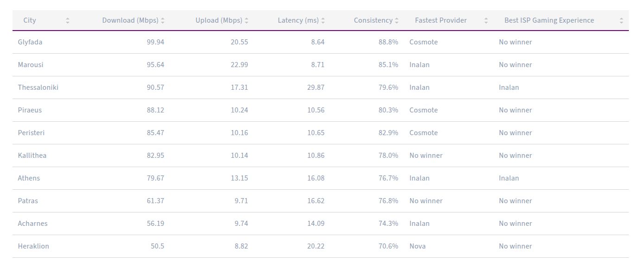The height and width of the screenshot is (274, 640).
Task: Toggle sort arrows next to Latency (ms)
Action: (x=323, y=20)
